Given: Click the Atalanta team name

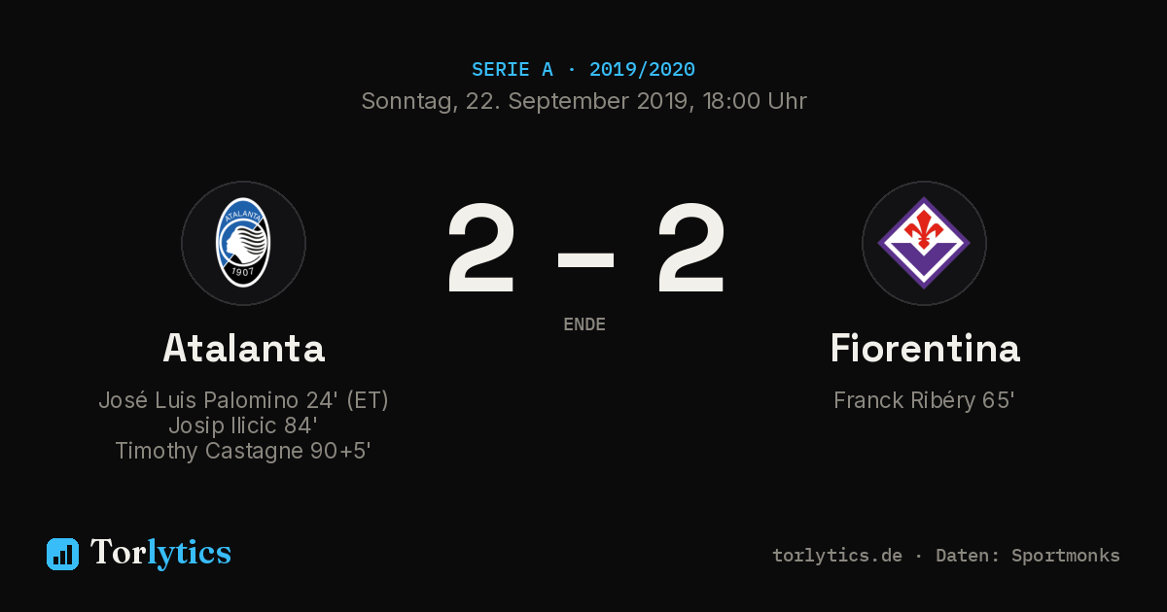Looking at the screenshot, I should (x=243, y=348).
